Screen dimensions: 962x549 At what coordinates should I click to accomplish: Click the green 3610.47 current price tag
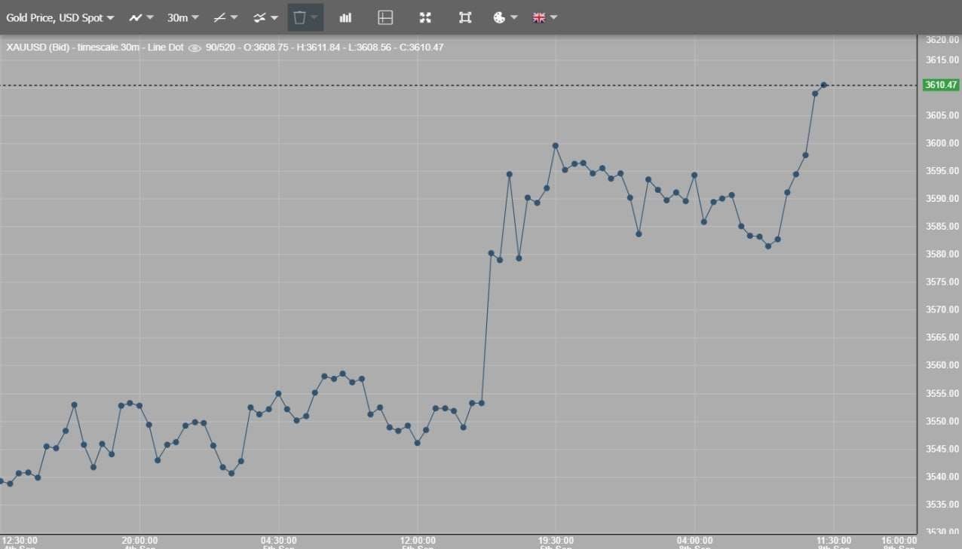coord(941,85)
